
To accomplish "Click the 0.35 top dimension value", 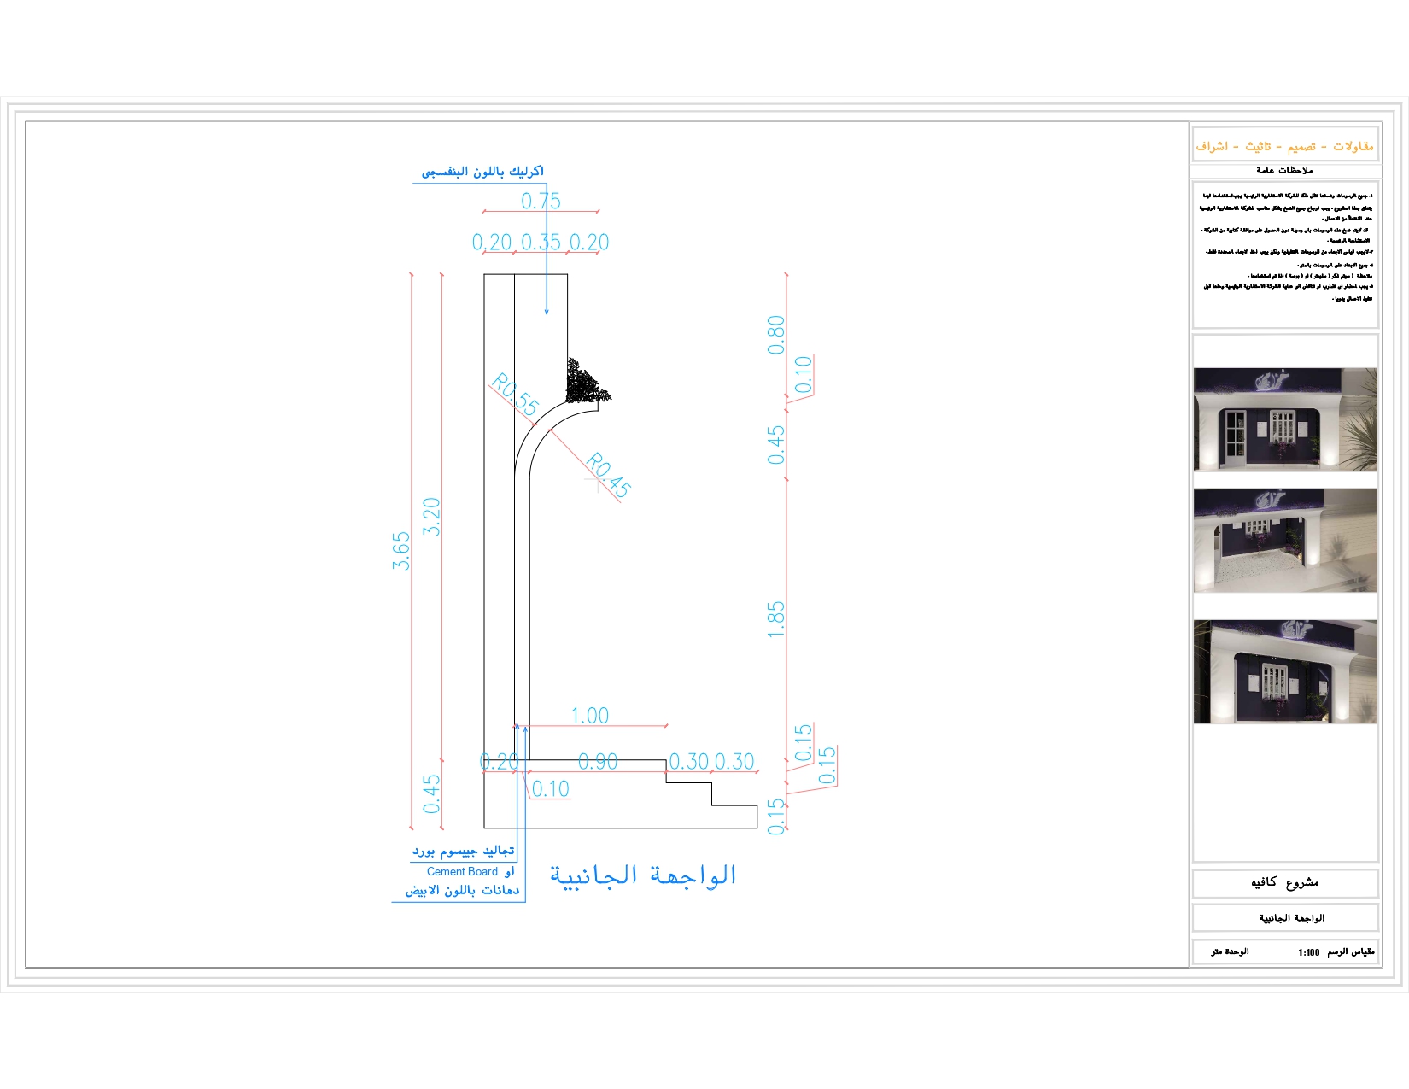I will point(541,242).
